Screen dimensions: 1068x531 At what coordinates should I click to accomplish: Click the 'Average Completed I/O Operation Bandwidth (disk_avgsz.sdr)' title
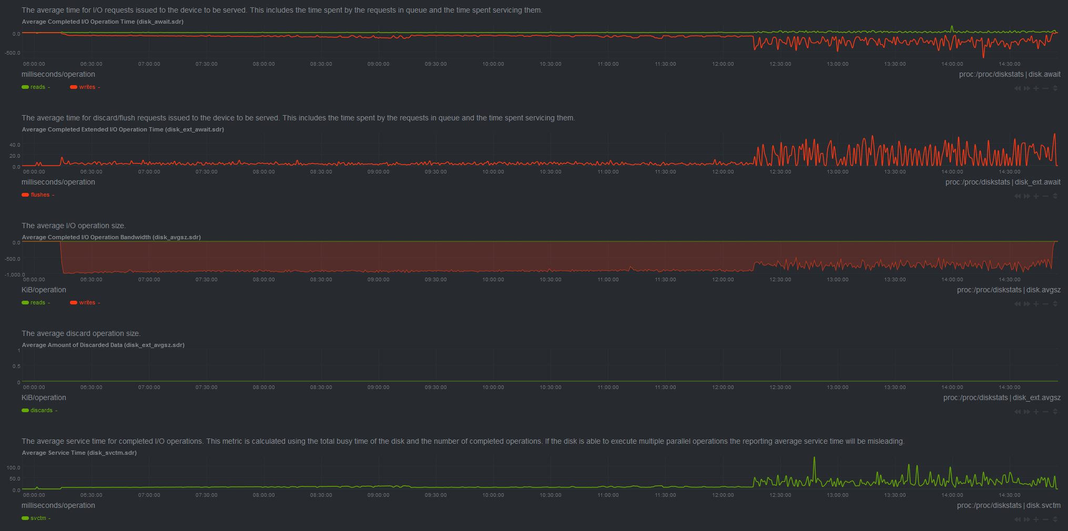point(111,237)
